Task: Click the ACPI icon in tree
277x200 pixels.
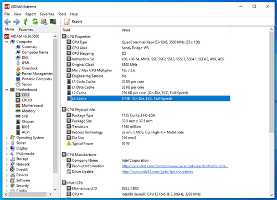Action: 18,132
